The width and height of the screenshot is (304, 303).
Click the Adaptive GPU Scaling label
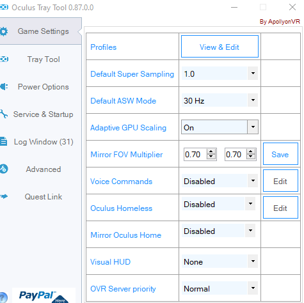128,128
